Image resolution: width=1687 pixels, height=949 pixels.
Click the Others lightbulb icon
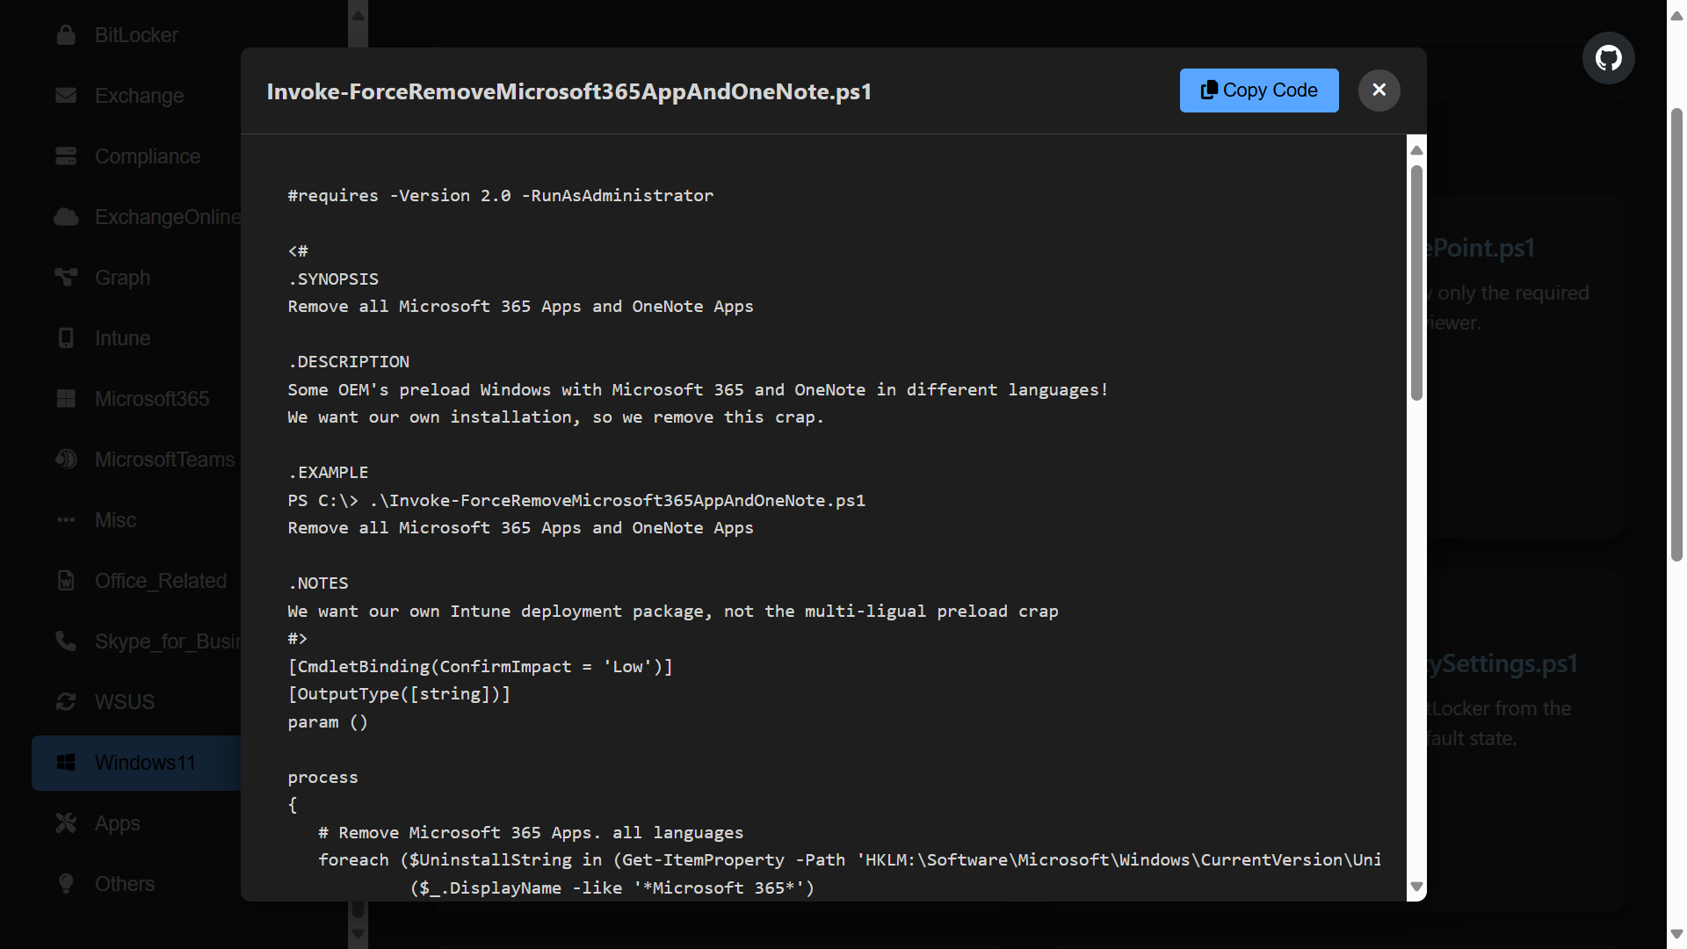click(x=66, y=884)
